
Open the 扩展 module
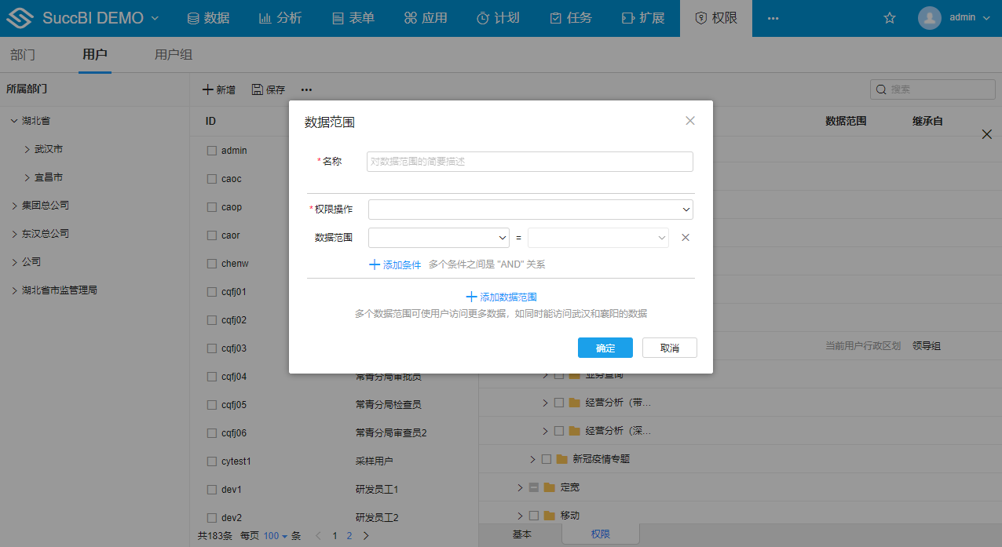(x=643, y=17)
